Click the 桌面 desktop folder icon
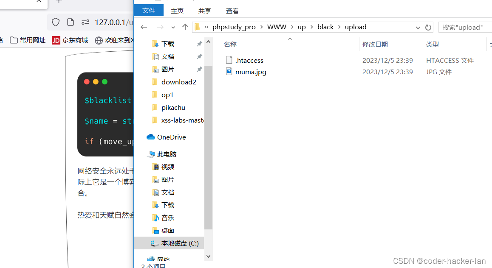The height and width of the screenshot is (268, 492). (156, 230)
